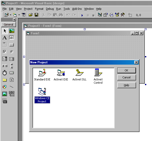Screen dimensions: 152x141
Task: Select the Frame control tool
Action: pyautogui.click(x=4, y=45)
